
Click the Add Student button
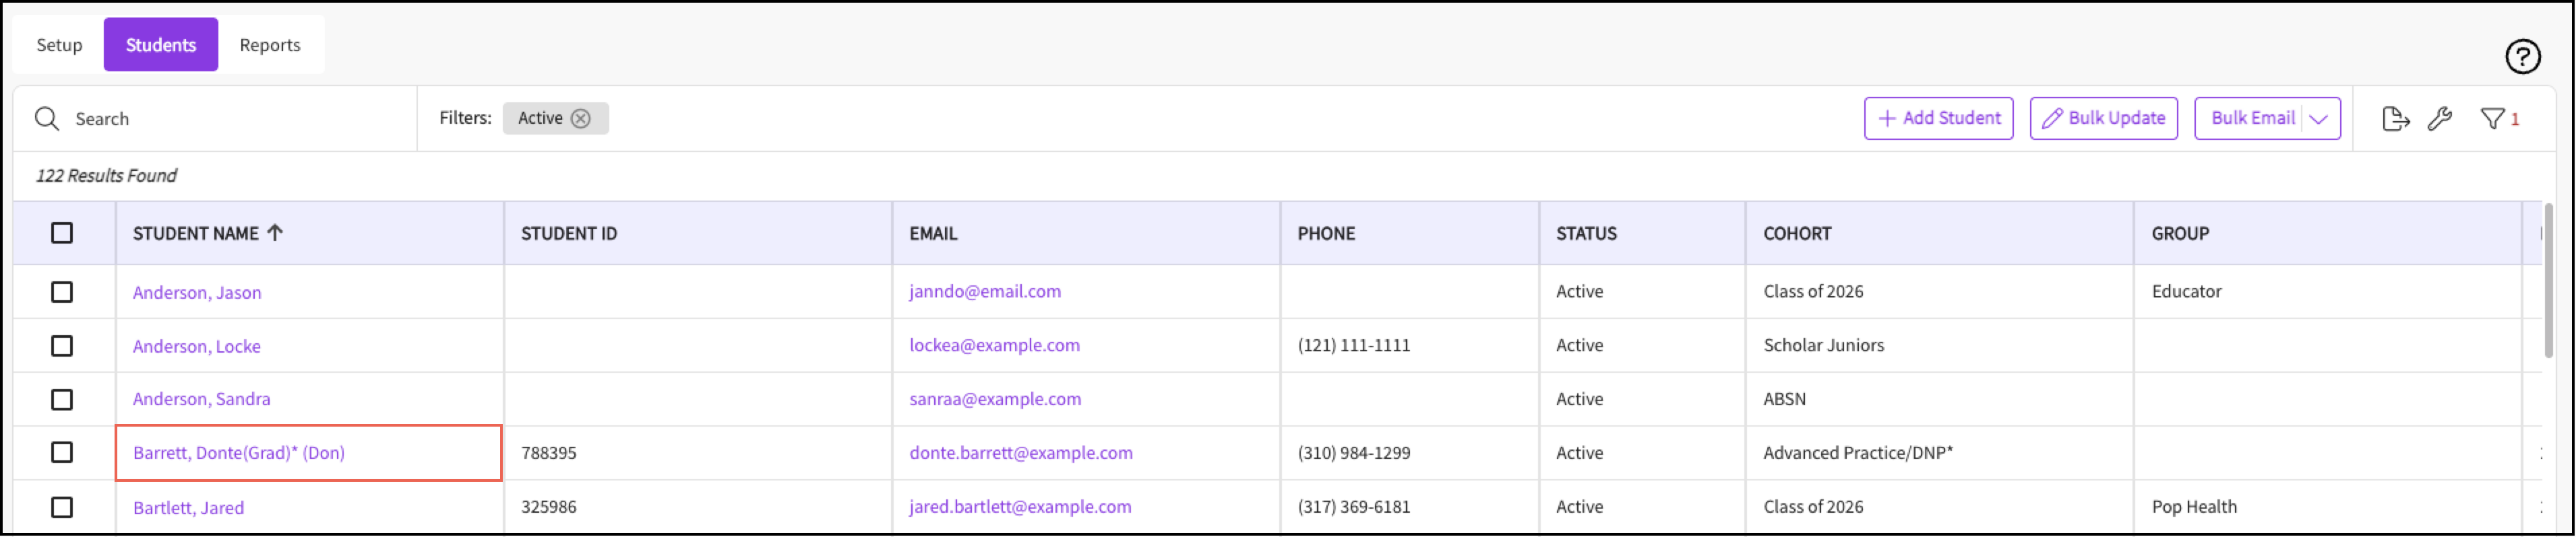tap(1938, 119)
